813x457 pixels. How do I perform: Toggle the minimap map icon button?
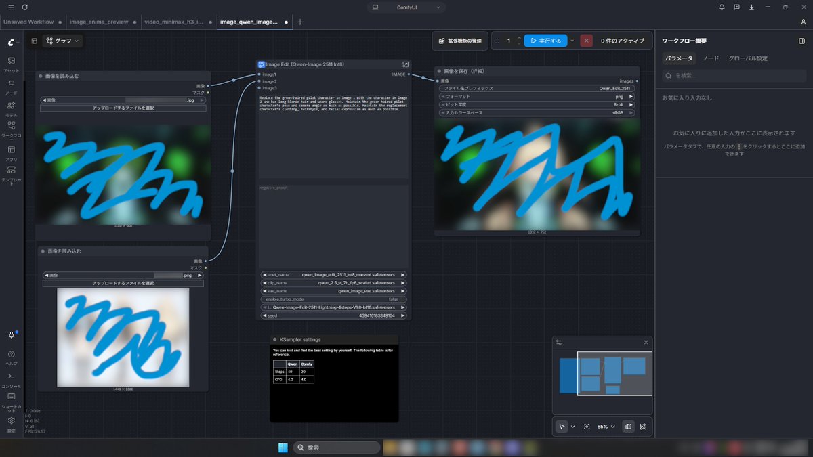click(629, 427)
